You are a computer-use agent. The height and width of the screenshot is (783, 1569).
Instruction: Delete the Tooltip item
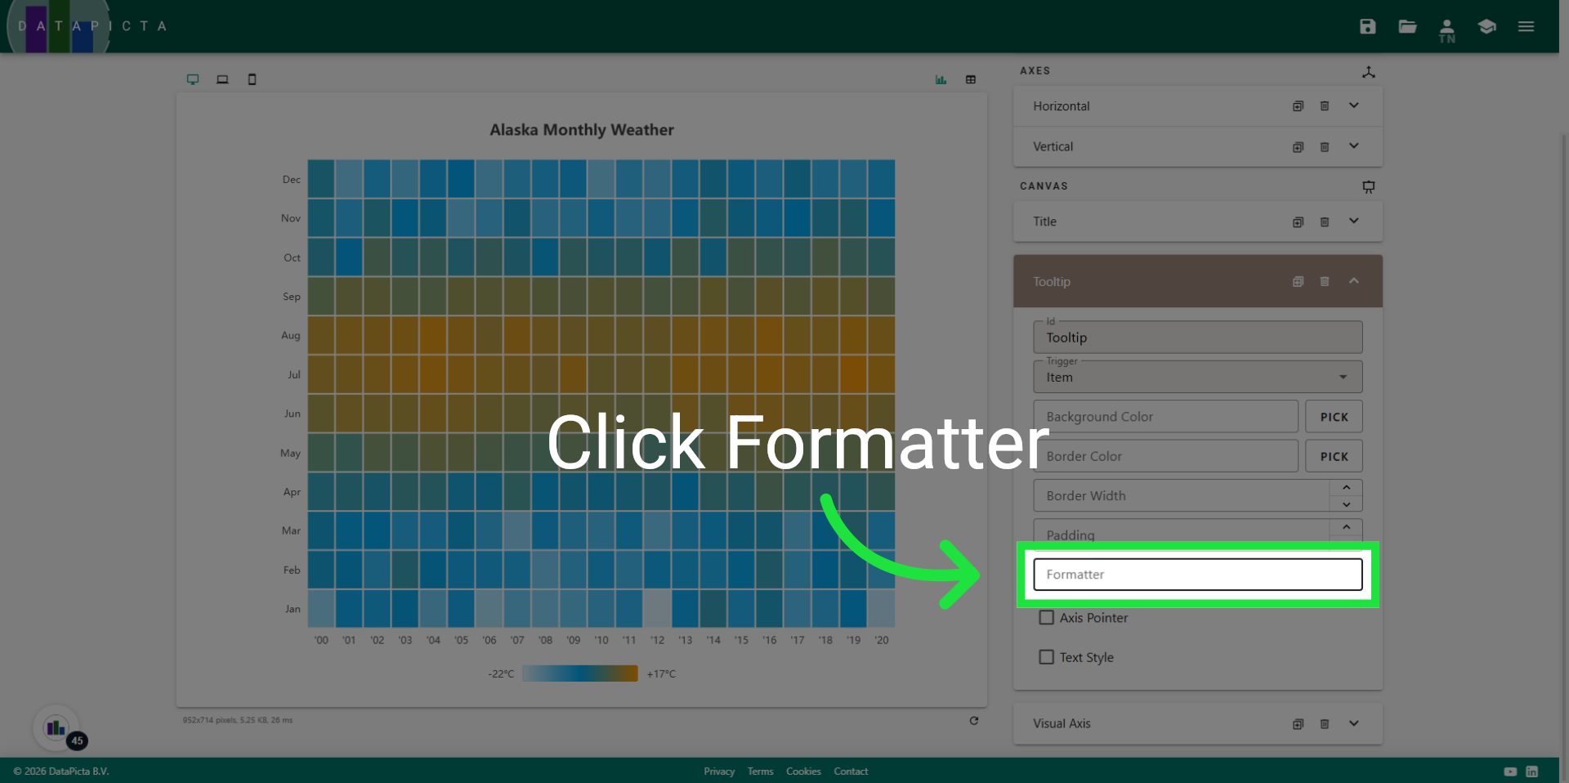pyautogui.click(x=1325, y=281)
